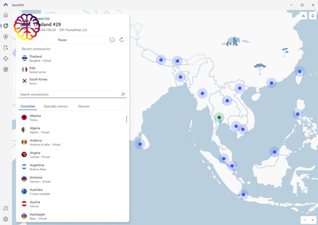318x225 pixels.
Task: Select Algeria Algiers - Virtual
Action: pyautogui.click(x=73, y=130)
